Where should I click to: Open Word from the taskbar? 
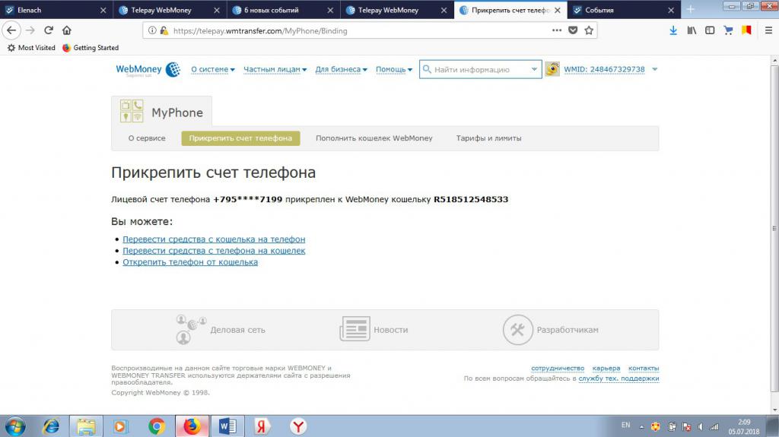tap(227, 426)
